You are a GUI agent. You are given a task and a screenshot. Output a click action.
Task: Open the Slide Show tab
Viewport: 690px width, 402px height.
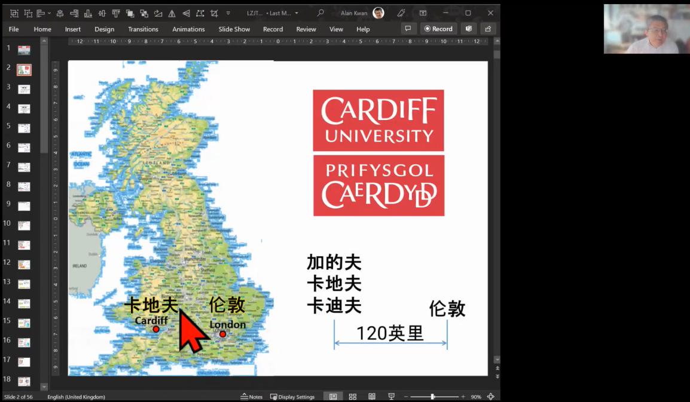[x=234, y=29]
